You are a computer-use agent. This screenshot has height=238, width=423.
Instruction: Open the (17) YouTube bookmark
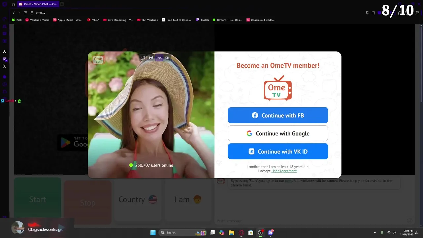click(147, 20)
